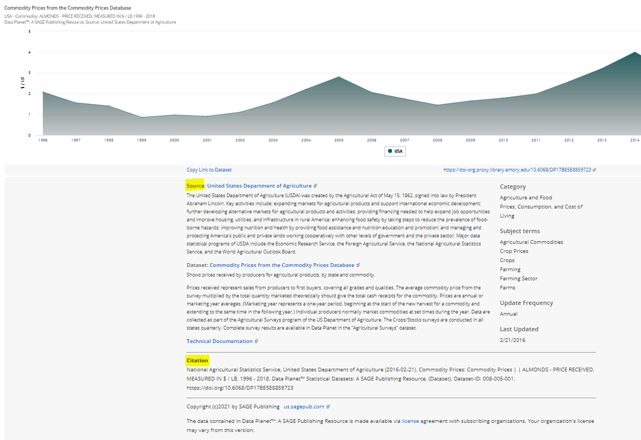Click external-link icon beside the DOI proxy URL
The width and height of the screenshot is (641, 440).
click(594, 170)
